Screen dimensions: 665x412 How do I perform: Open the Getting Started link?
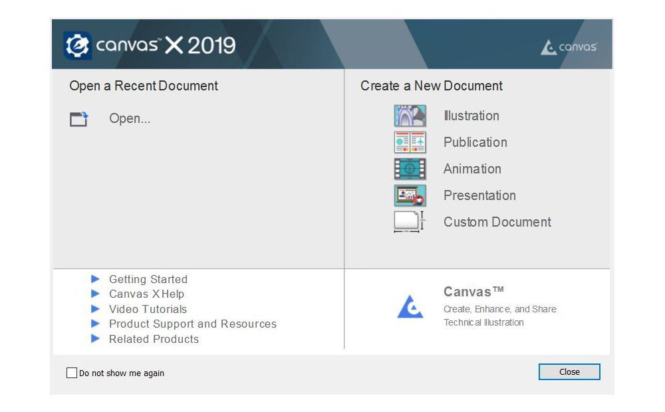click(x=148, y=279)
